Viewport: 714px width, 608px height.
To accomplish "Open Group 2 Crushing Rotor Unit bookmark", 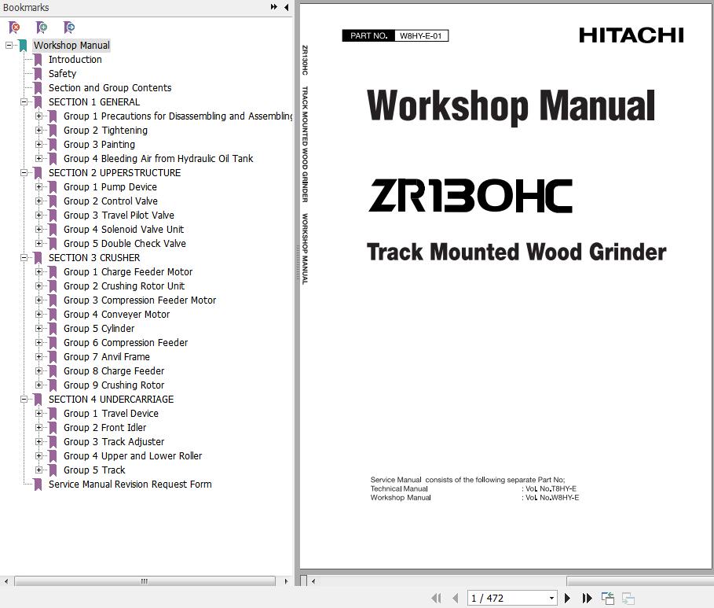I will [x=124, y=286].
